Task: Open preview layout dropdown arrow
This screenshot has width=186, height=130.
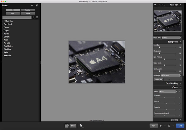Action: click(x=69, y=126)
